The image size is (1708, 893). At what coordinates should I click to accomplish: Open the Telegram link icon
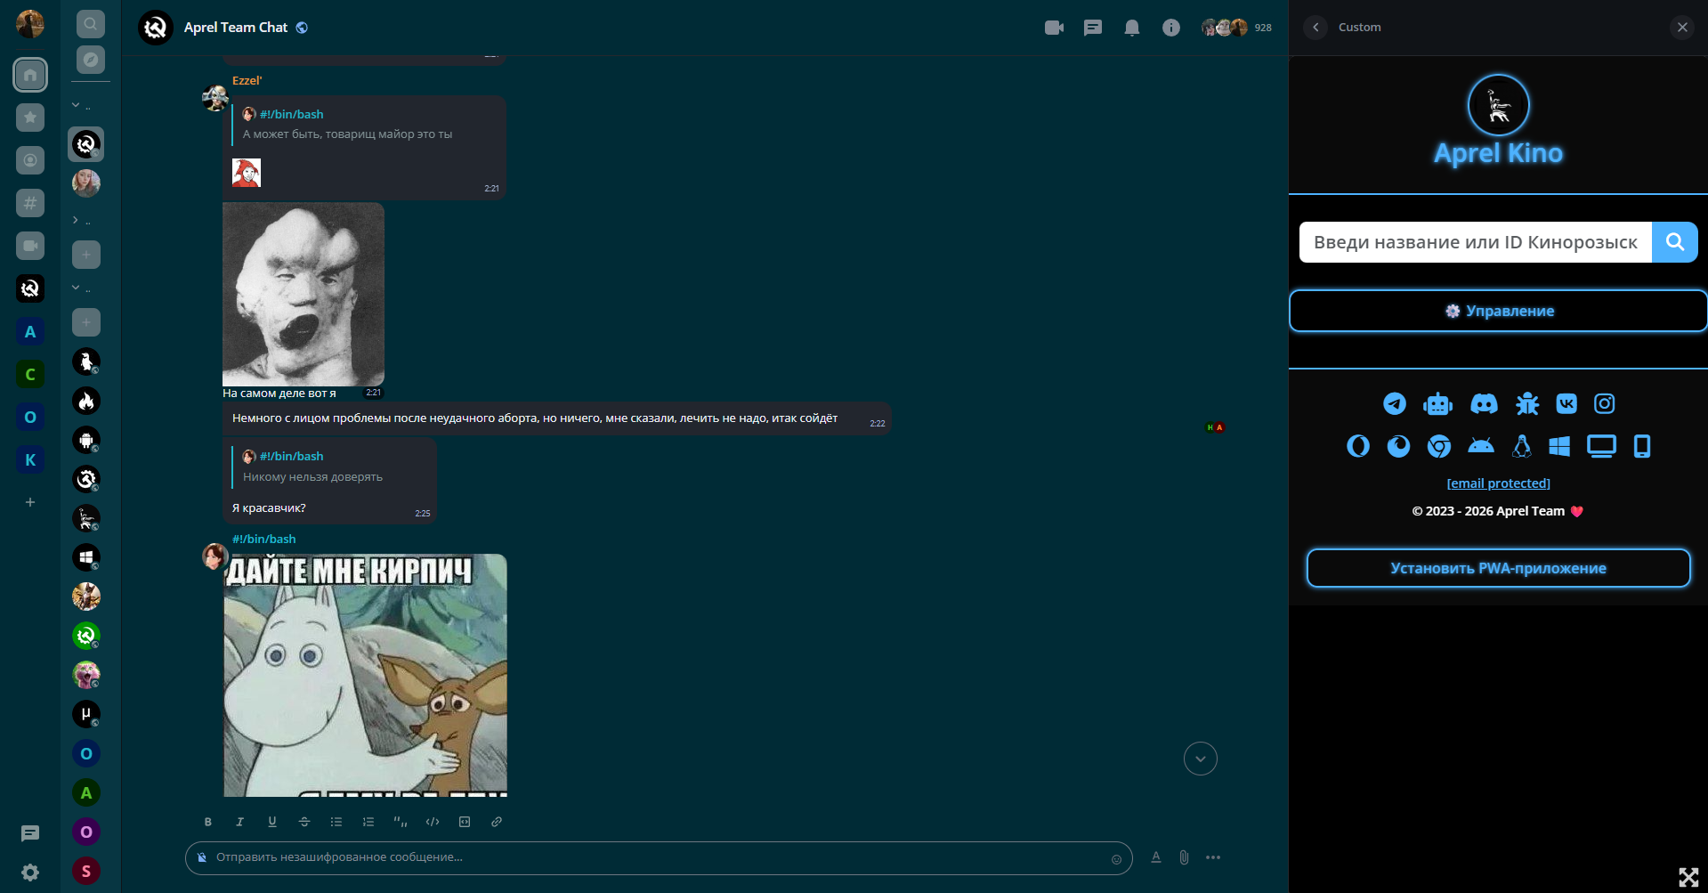1395,403
